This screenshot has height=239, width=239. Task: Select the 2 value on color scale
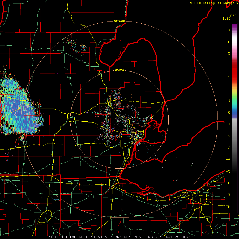point(229,89)
